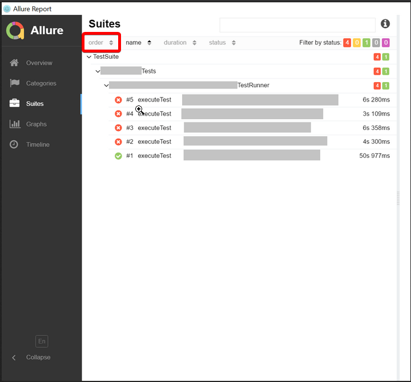Click the pane resize handle at right edge
411x382 pixels.
398,198
